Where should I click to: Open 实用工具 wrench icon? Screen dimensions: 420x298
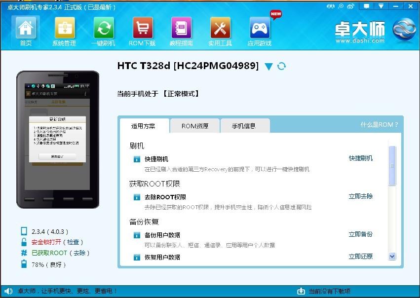[220, 28]
